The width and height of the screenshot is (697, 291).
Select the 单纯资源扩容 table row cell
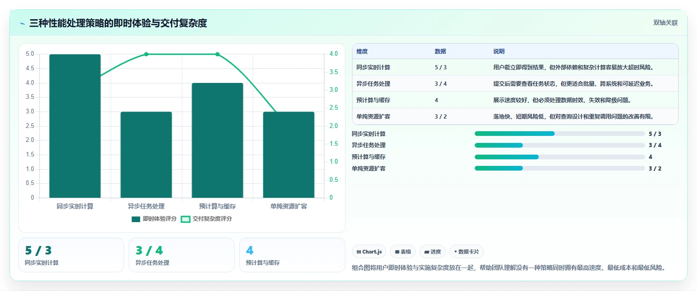tap(373, 117)
